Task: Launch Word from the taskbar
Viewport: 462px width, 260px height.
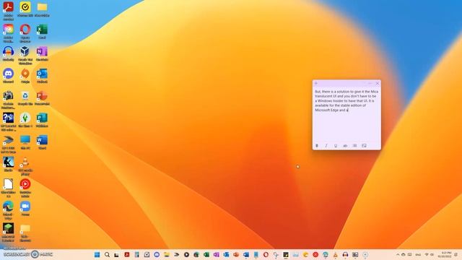Action: (246, 255)
